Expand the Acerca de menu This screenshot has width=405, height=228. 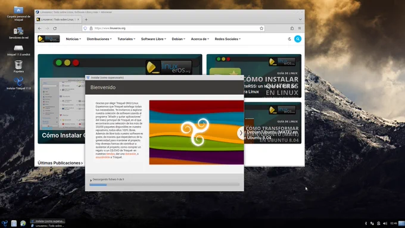point(200,39)
